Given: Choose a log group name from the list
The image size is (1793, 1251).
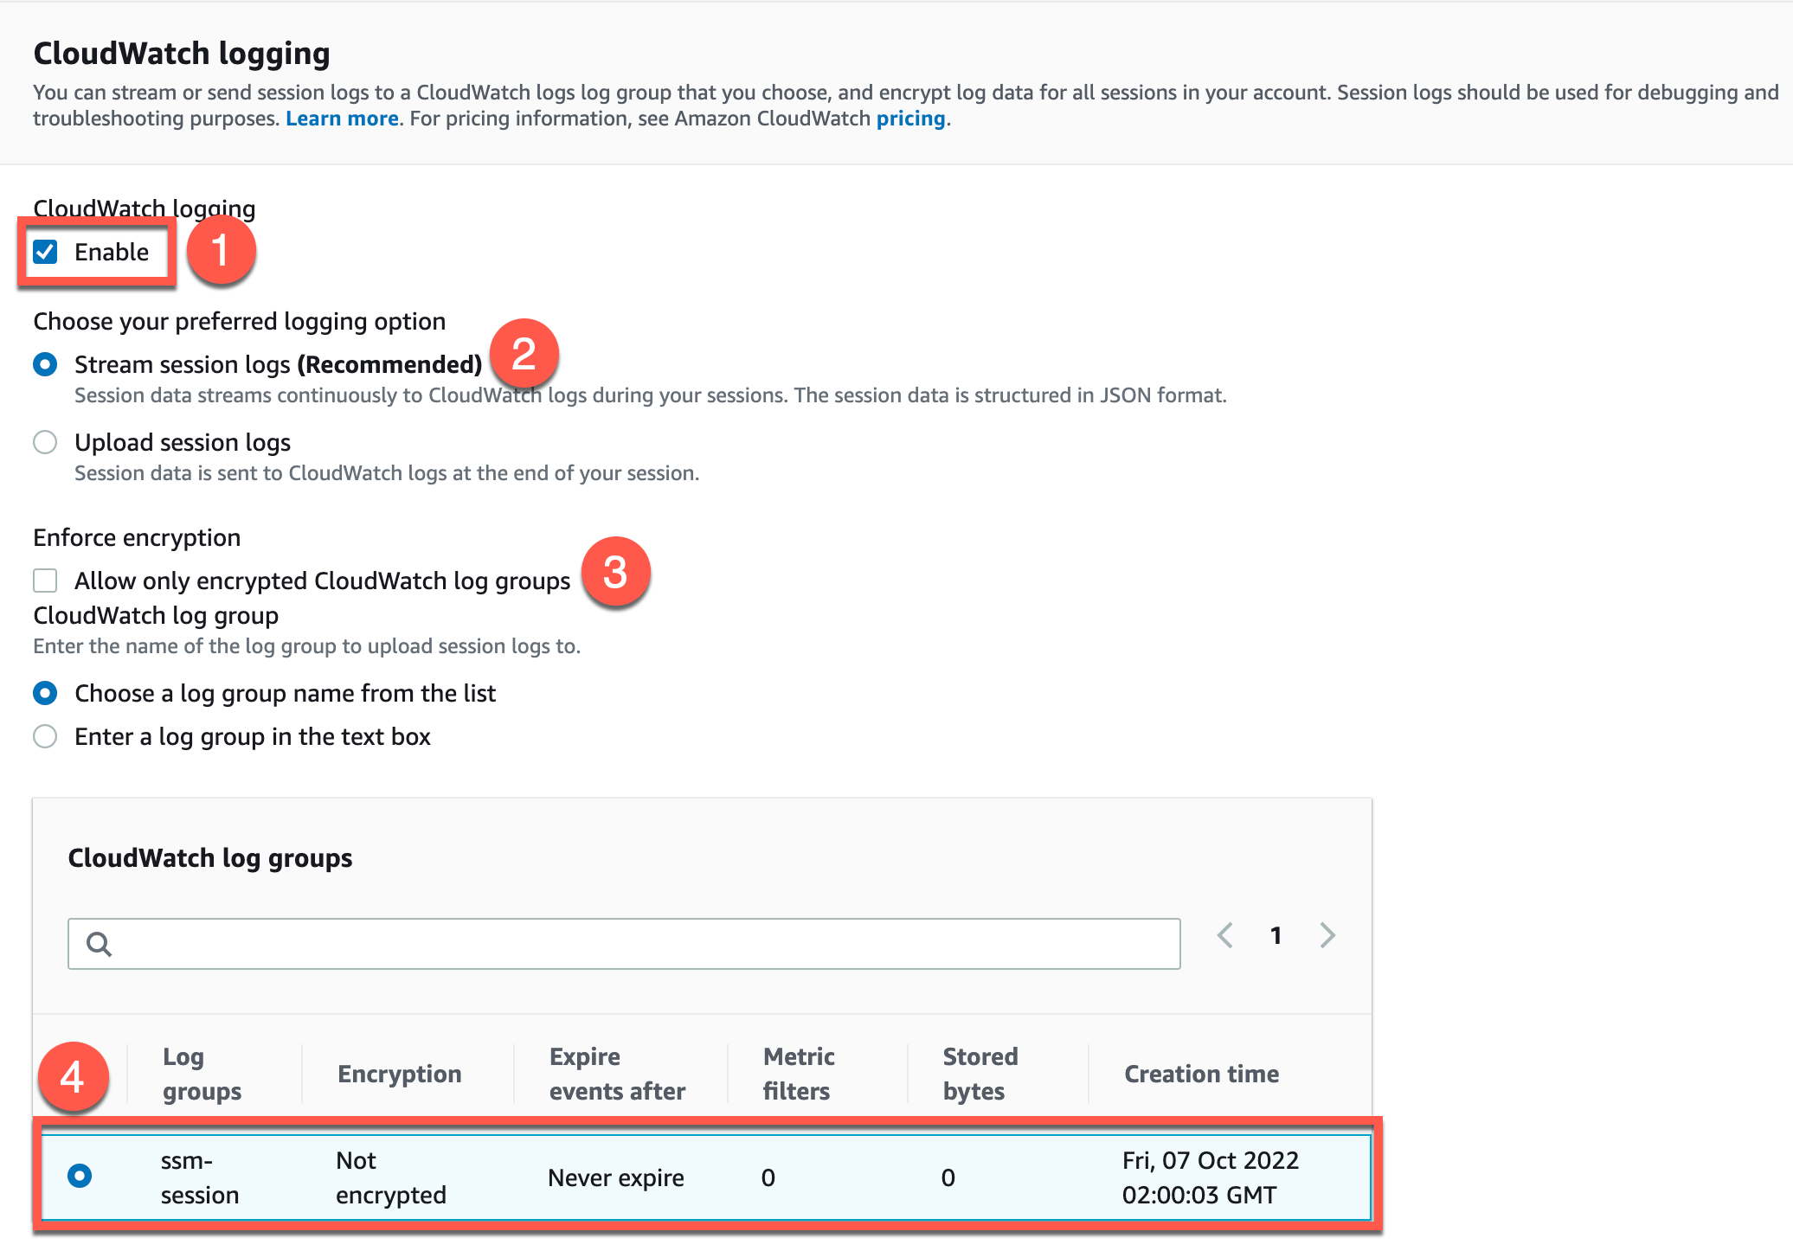Looking at the screenshot, I should point(44,693).
